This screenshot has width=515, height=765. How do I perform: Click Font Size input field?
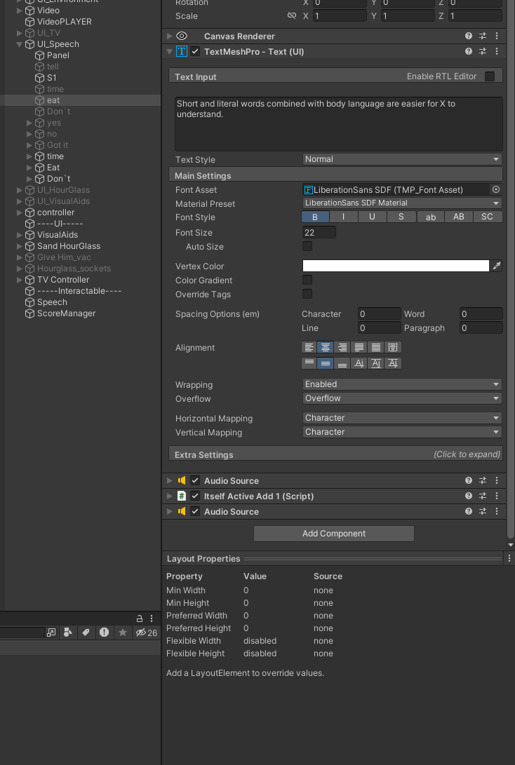319,233
